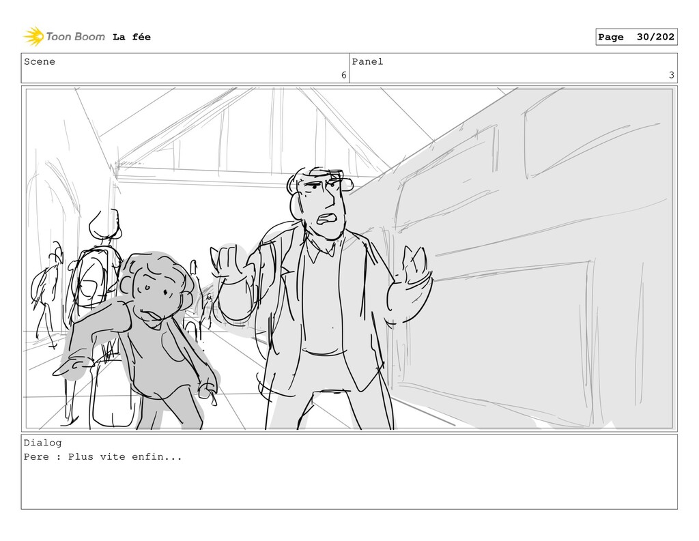
Task: Click the 'Page 30/202' indicator
Action: (636, 37)
